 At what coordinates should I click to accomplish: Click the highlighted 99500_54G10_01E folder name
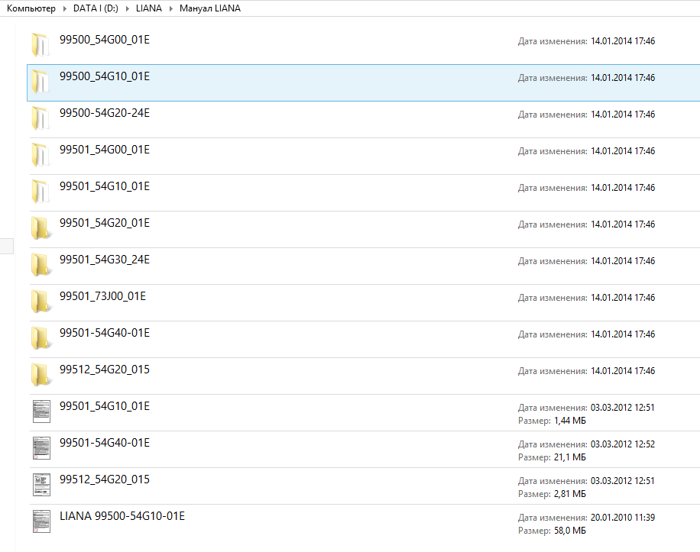pos(105,76)
